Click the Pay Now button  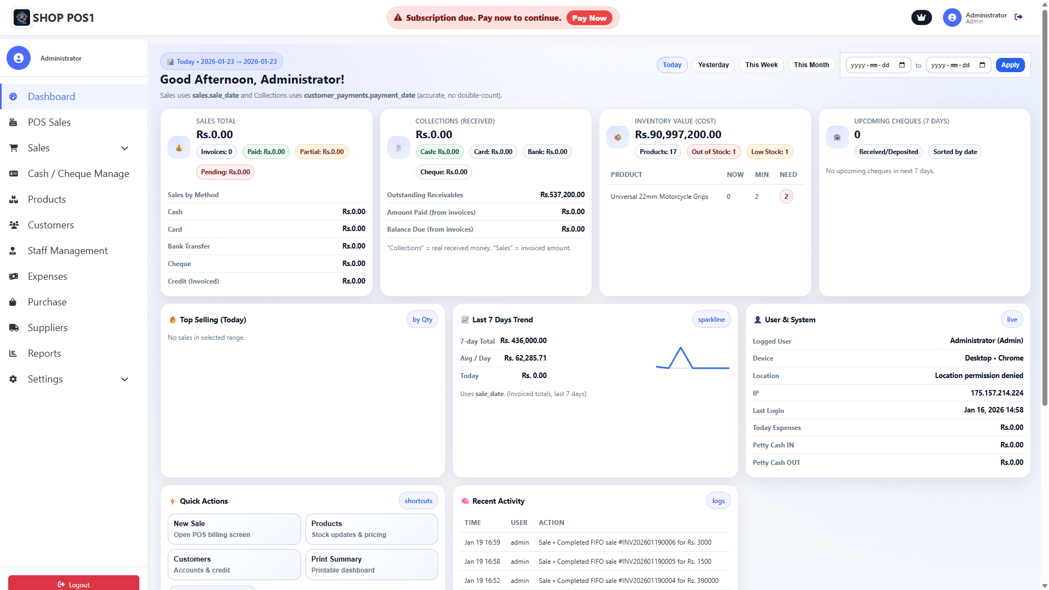pyautogui.click(x=589, y=18)
